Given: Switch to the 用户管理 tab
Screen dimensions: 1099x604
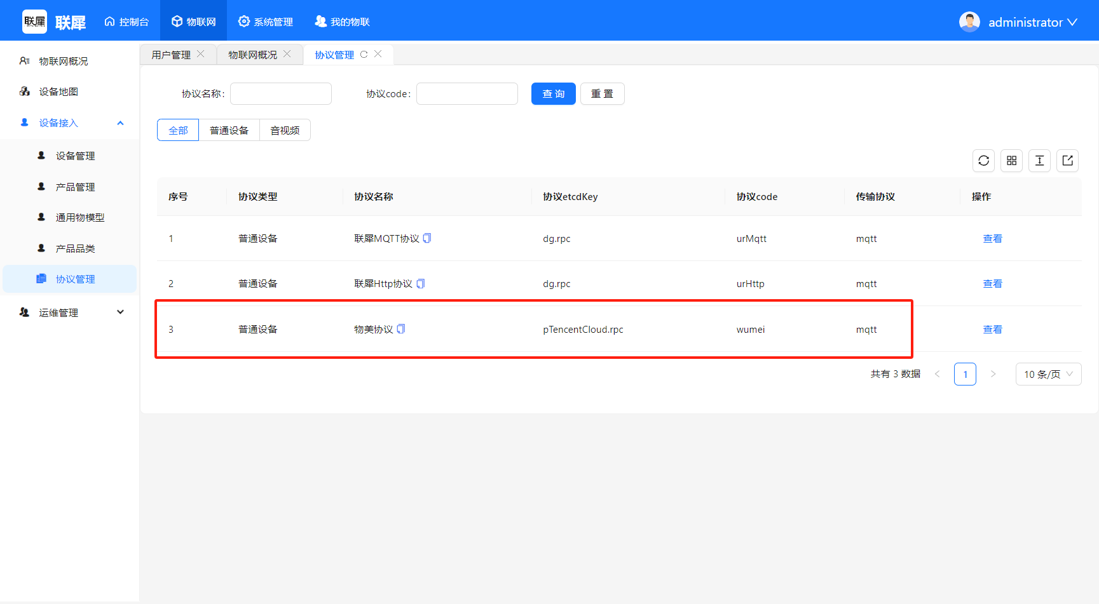Looking at the screenshot, I should (x=171, y=55).
